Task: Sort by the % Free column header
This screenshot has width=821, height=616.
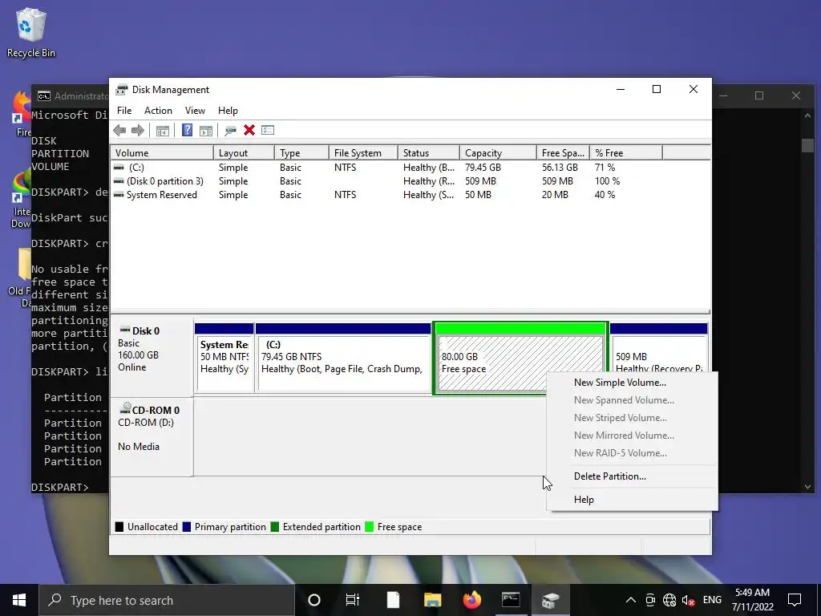Action: (x=626, y=153)
